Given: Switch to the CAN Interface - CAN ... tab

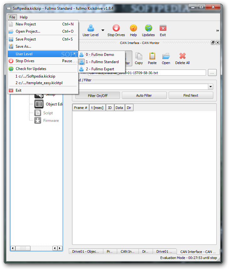Looking at the screenshot, I should click(198, 252).
